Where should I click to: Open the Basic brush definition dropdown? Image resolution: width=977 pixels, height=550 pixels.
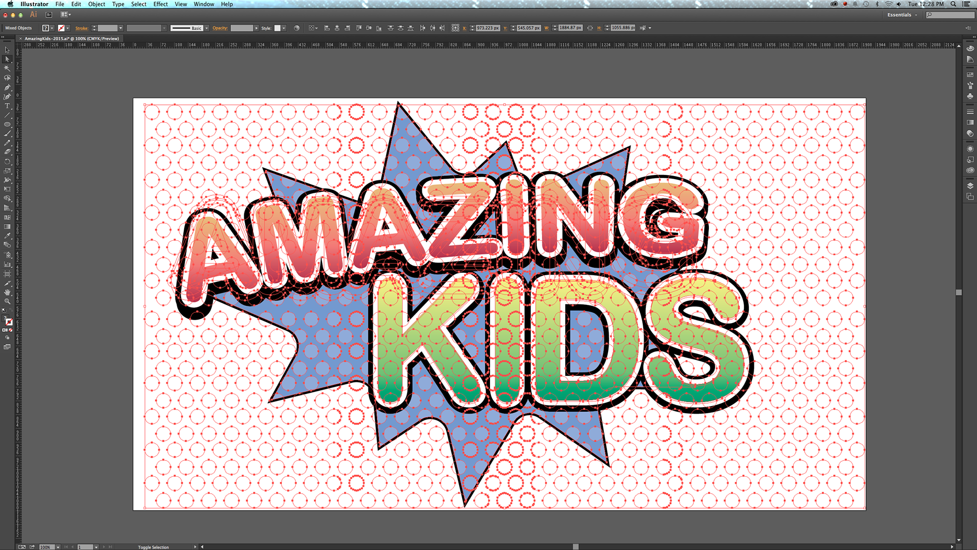click(207, 28)
